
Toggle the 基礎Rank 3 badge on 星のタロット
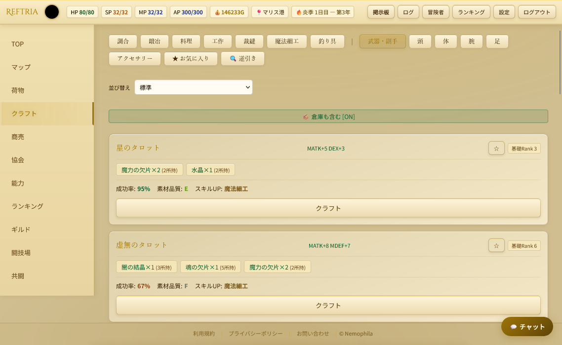pyautogui.click(x=524, y=148)
